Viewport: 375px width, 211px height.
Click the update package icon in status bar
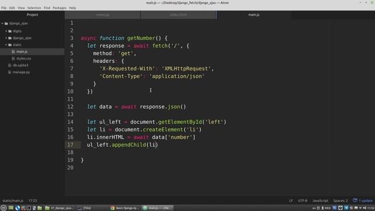(x=355, y=200)
